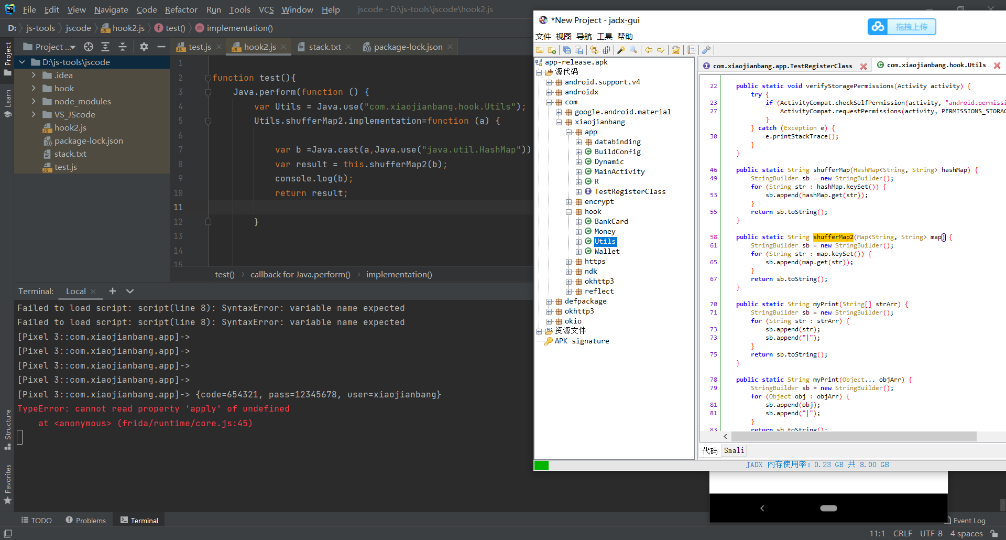Toggle jadx sync with editor arrows icon
Viewport: 1006px width, 540px height.
(594, 50)
